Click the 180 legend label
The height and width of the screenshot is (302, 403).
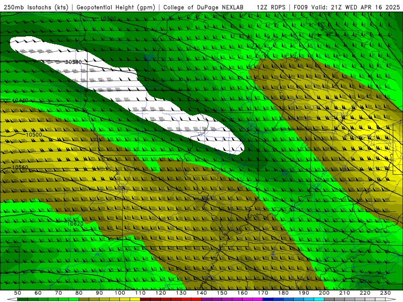pos(283,293)
